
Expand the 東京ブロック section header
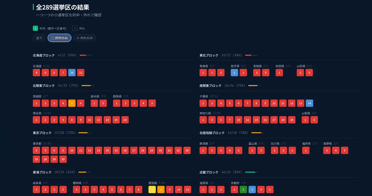(x=42, y=133)
